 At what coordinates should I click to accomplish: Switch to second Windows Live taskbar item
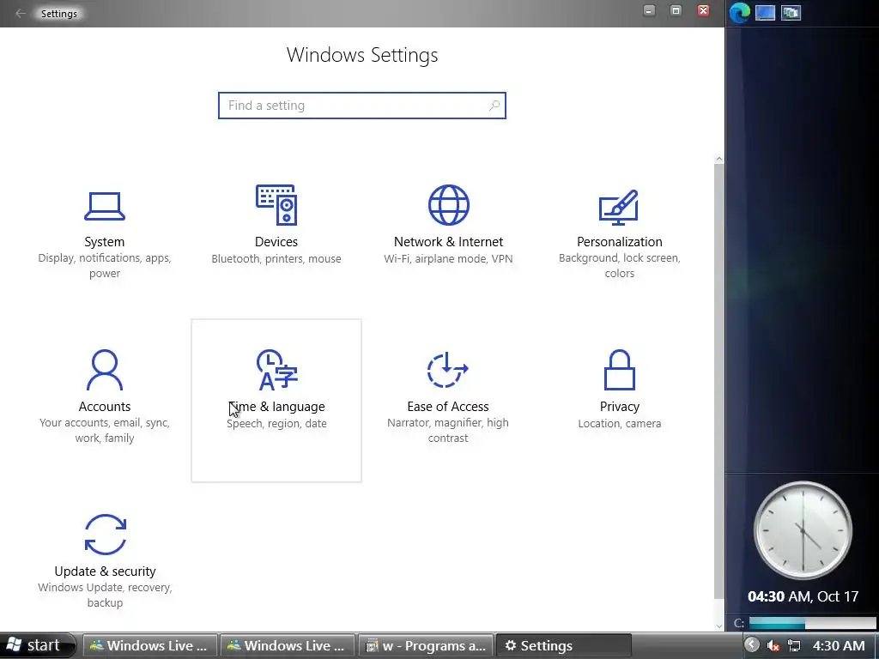287,645
